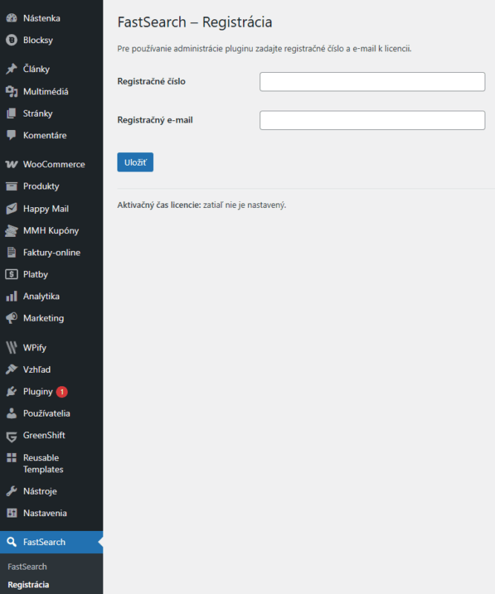Click the Pre používanie administrácie description text
This screenshot has height=594, width=495.
point(265,48)
